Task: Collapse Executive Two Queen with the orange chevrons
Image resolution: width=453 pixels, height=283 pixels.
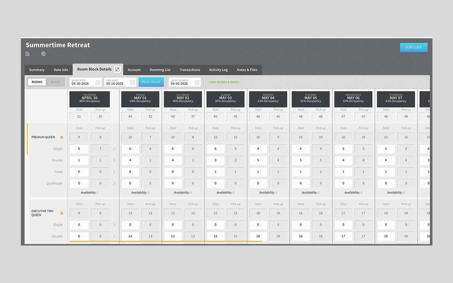Action: click(62, 213)
